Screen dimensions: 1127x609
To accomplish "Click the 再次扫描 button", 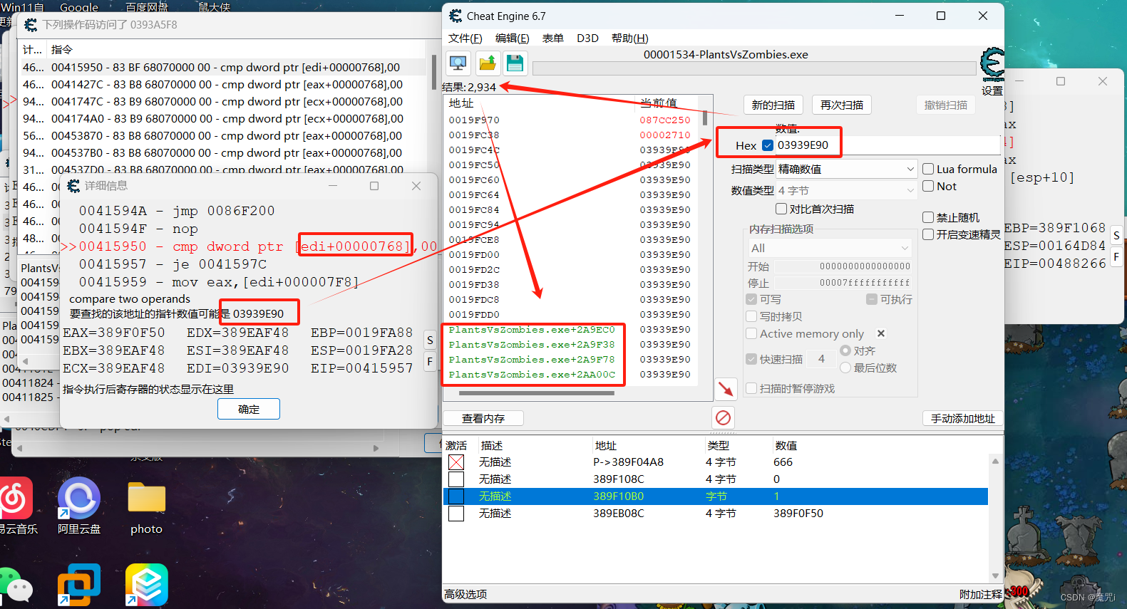I will (x=842, y=105).
